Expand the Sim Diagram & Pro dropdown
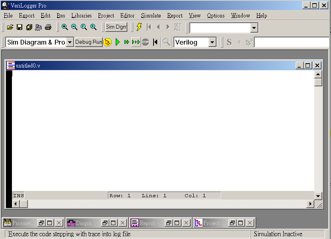 pos(70,42)
